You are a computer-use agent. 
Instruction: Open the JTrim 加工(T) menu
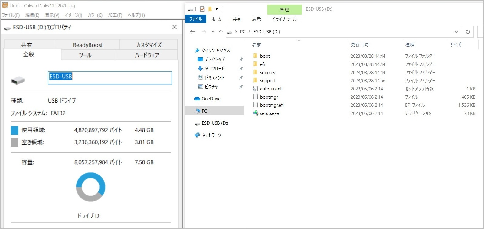coord(115,15)
